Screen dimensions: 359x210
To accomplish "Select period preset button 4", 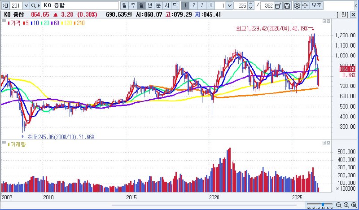I will (x=210, y=5).
